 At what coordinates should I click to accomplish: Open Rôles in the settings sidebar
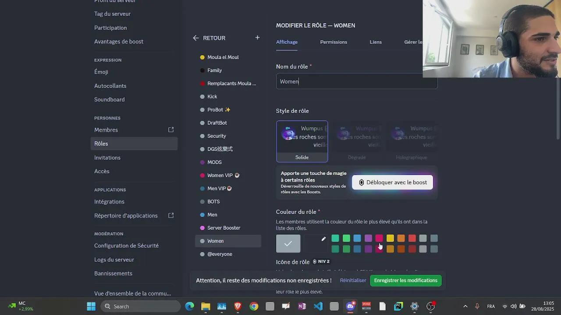pos(134,143)
